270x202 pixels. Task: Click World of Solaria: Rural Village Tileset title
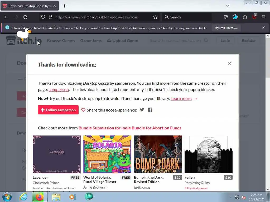point(100,179)
